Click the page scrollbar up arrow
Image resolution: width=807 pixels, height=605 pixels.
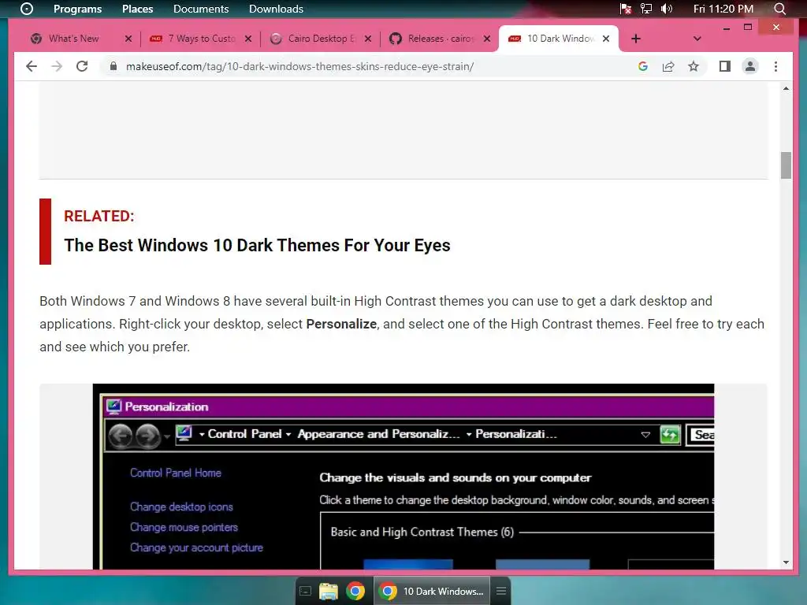(x=786, y=88)
